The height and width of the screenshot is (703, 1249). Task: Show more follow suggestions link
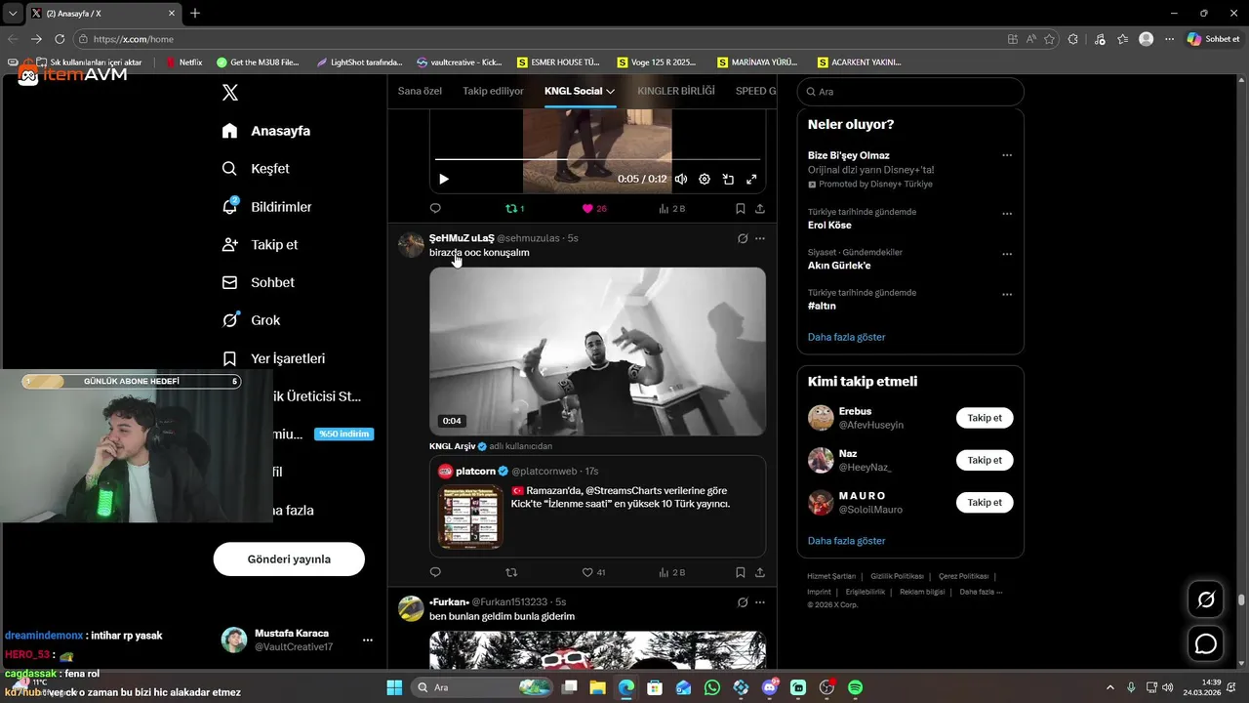coord(846,541)
